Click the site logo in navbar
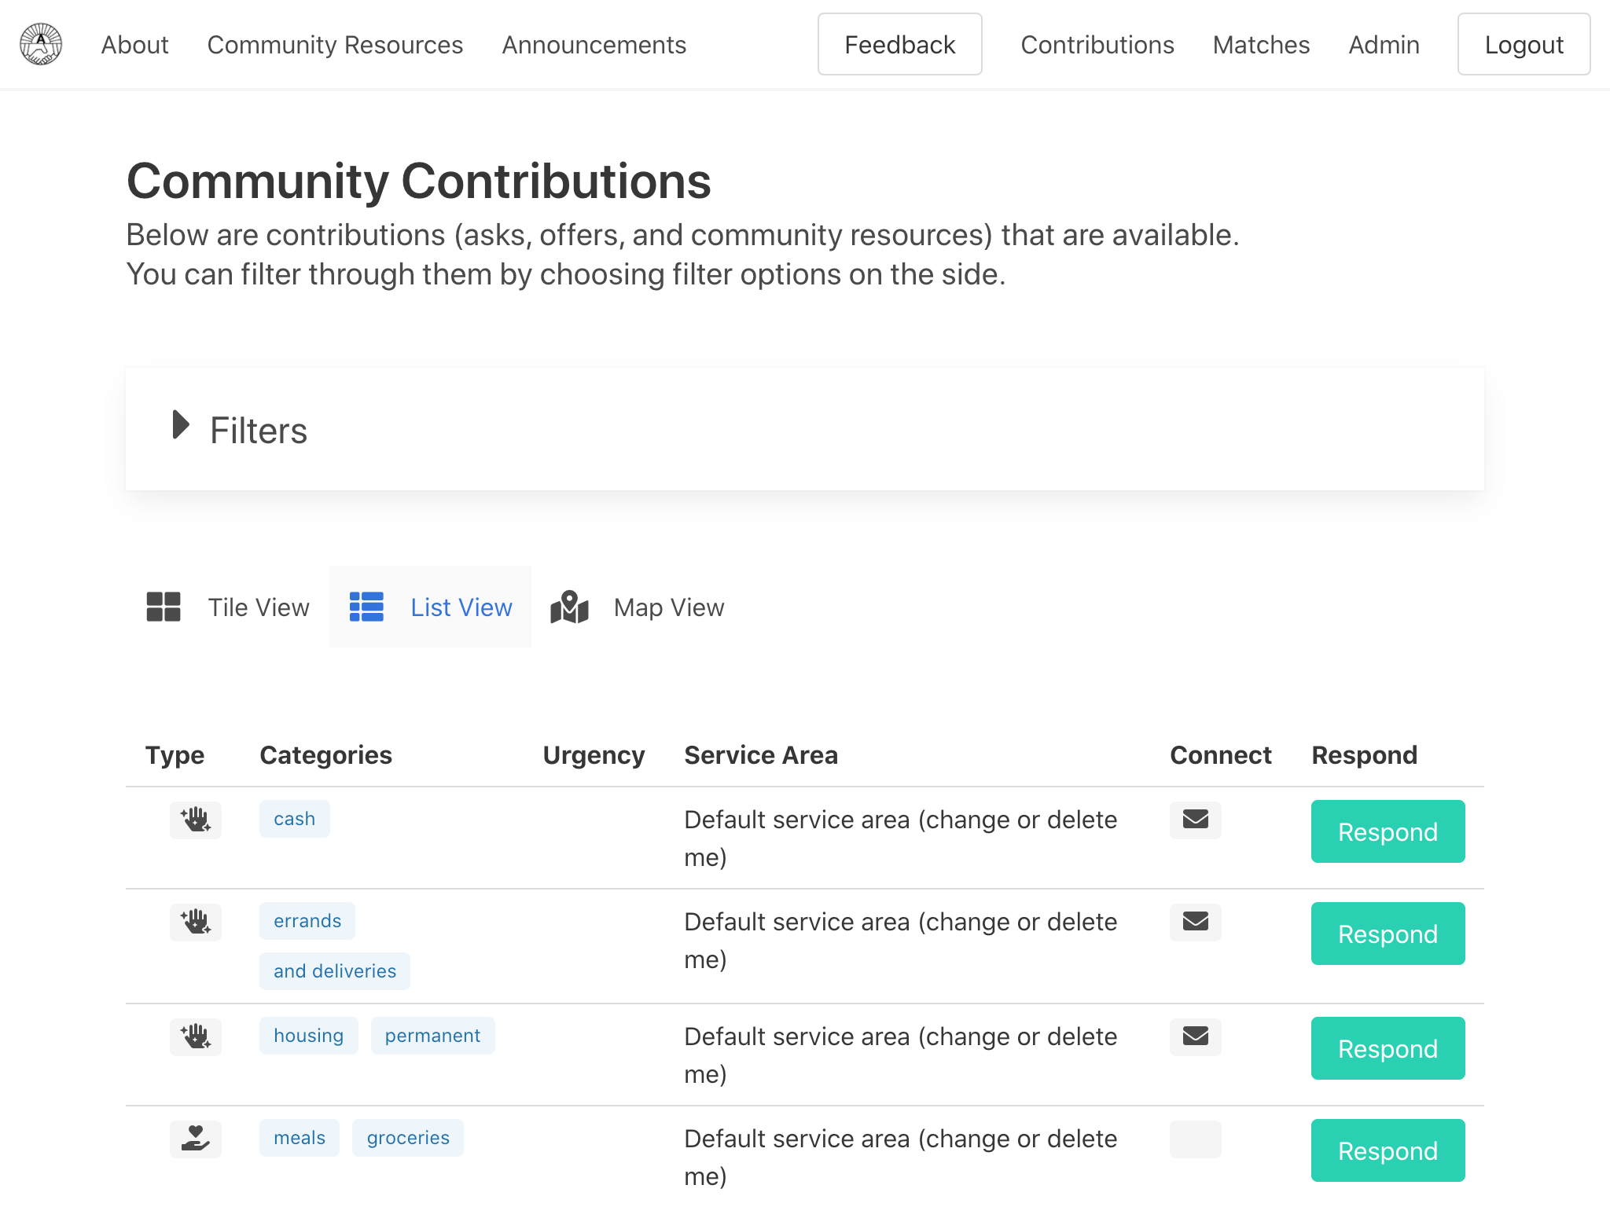Image resolution: width=1610 pixels, height=1207 pixels. tap(41, 44)
